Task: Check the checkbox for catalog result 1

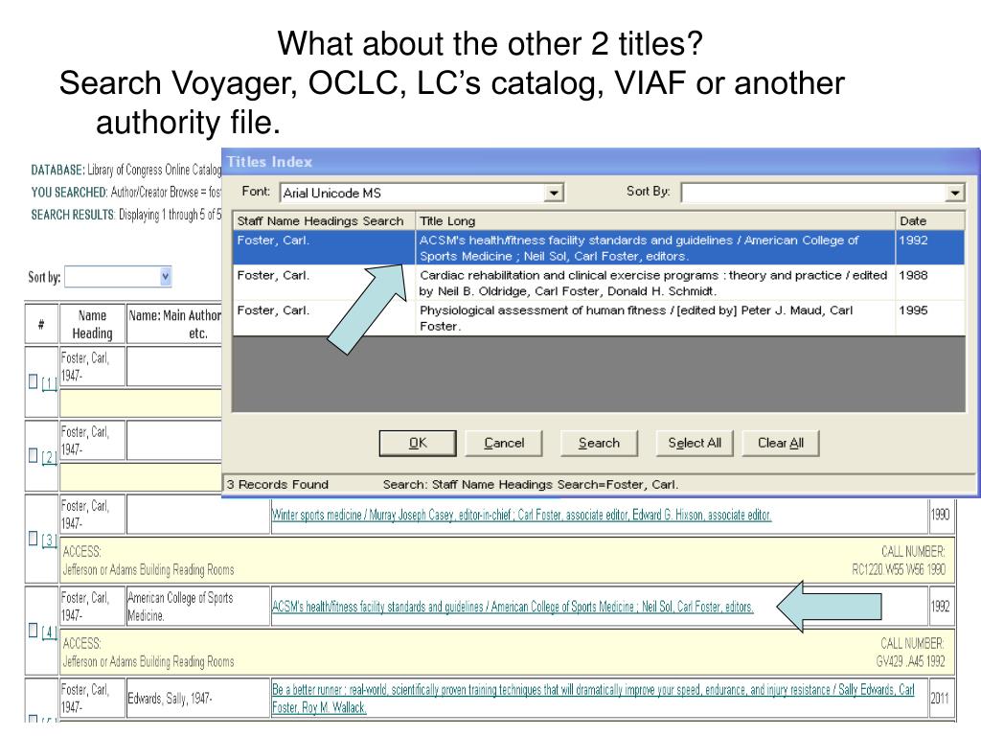Action: pyautogui.click(x=34, y=381)
